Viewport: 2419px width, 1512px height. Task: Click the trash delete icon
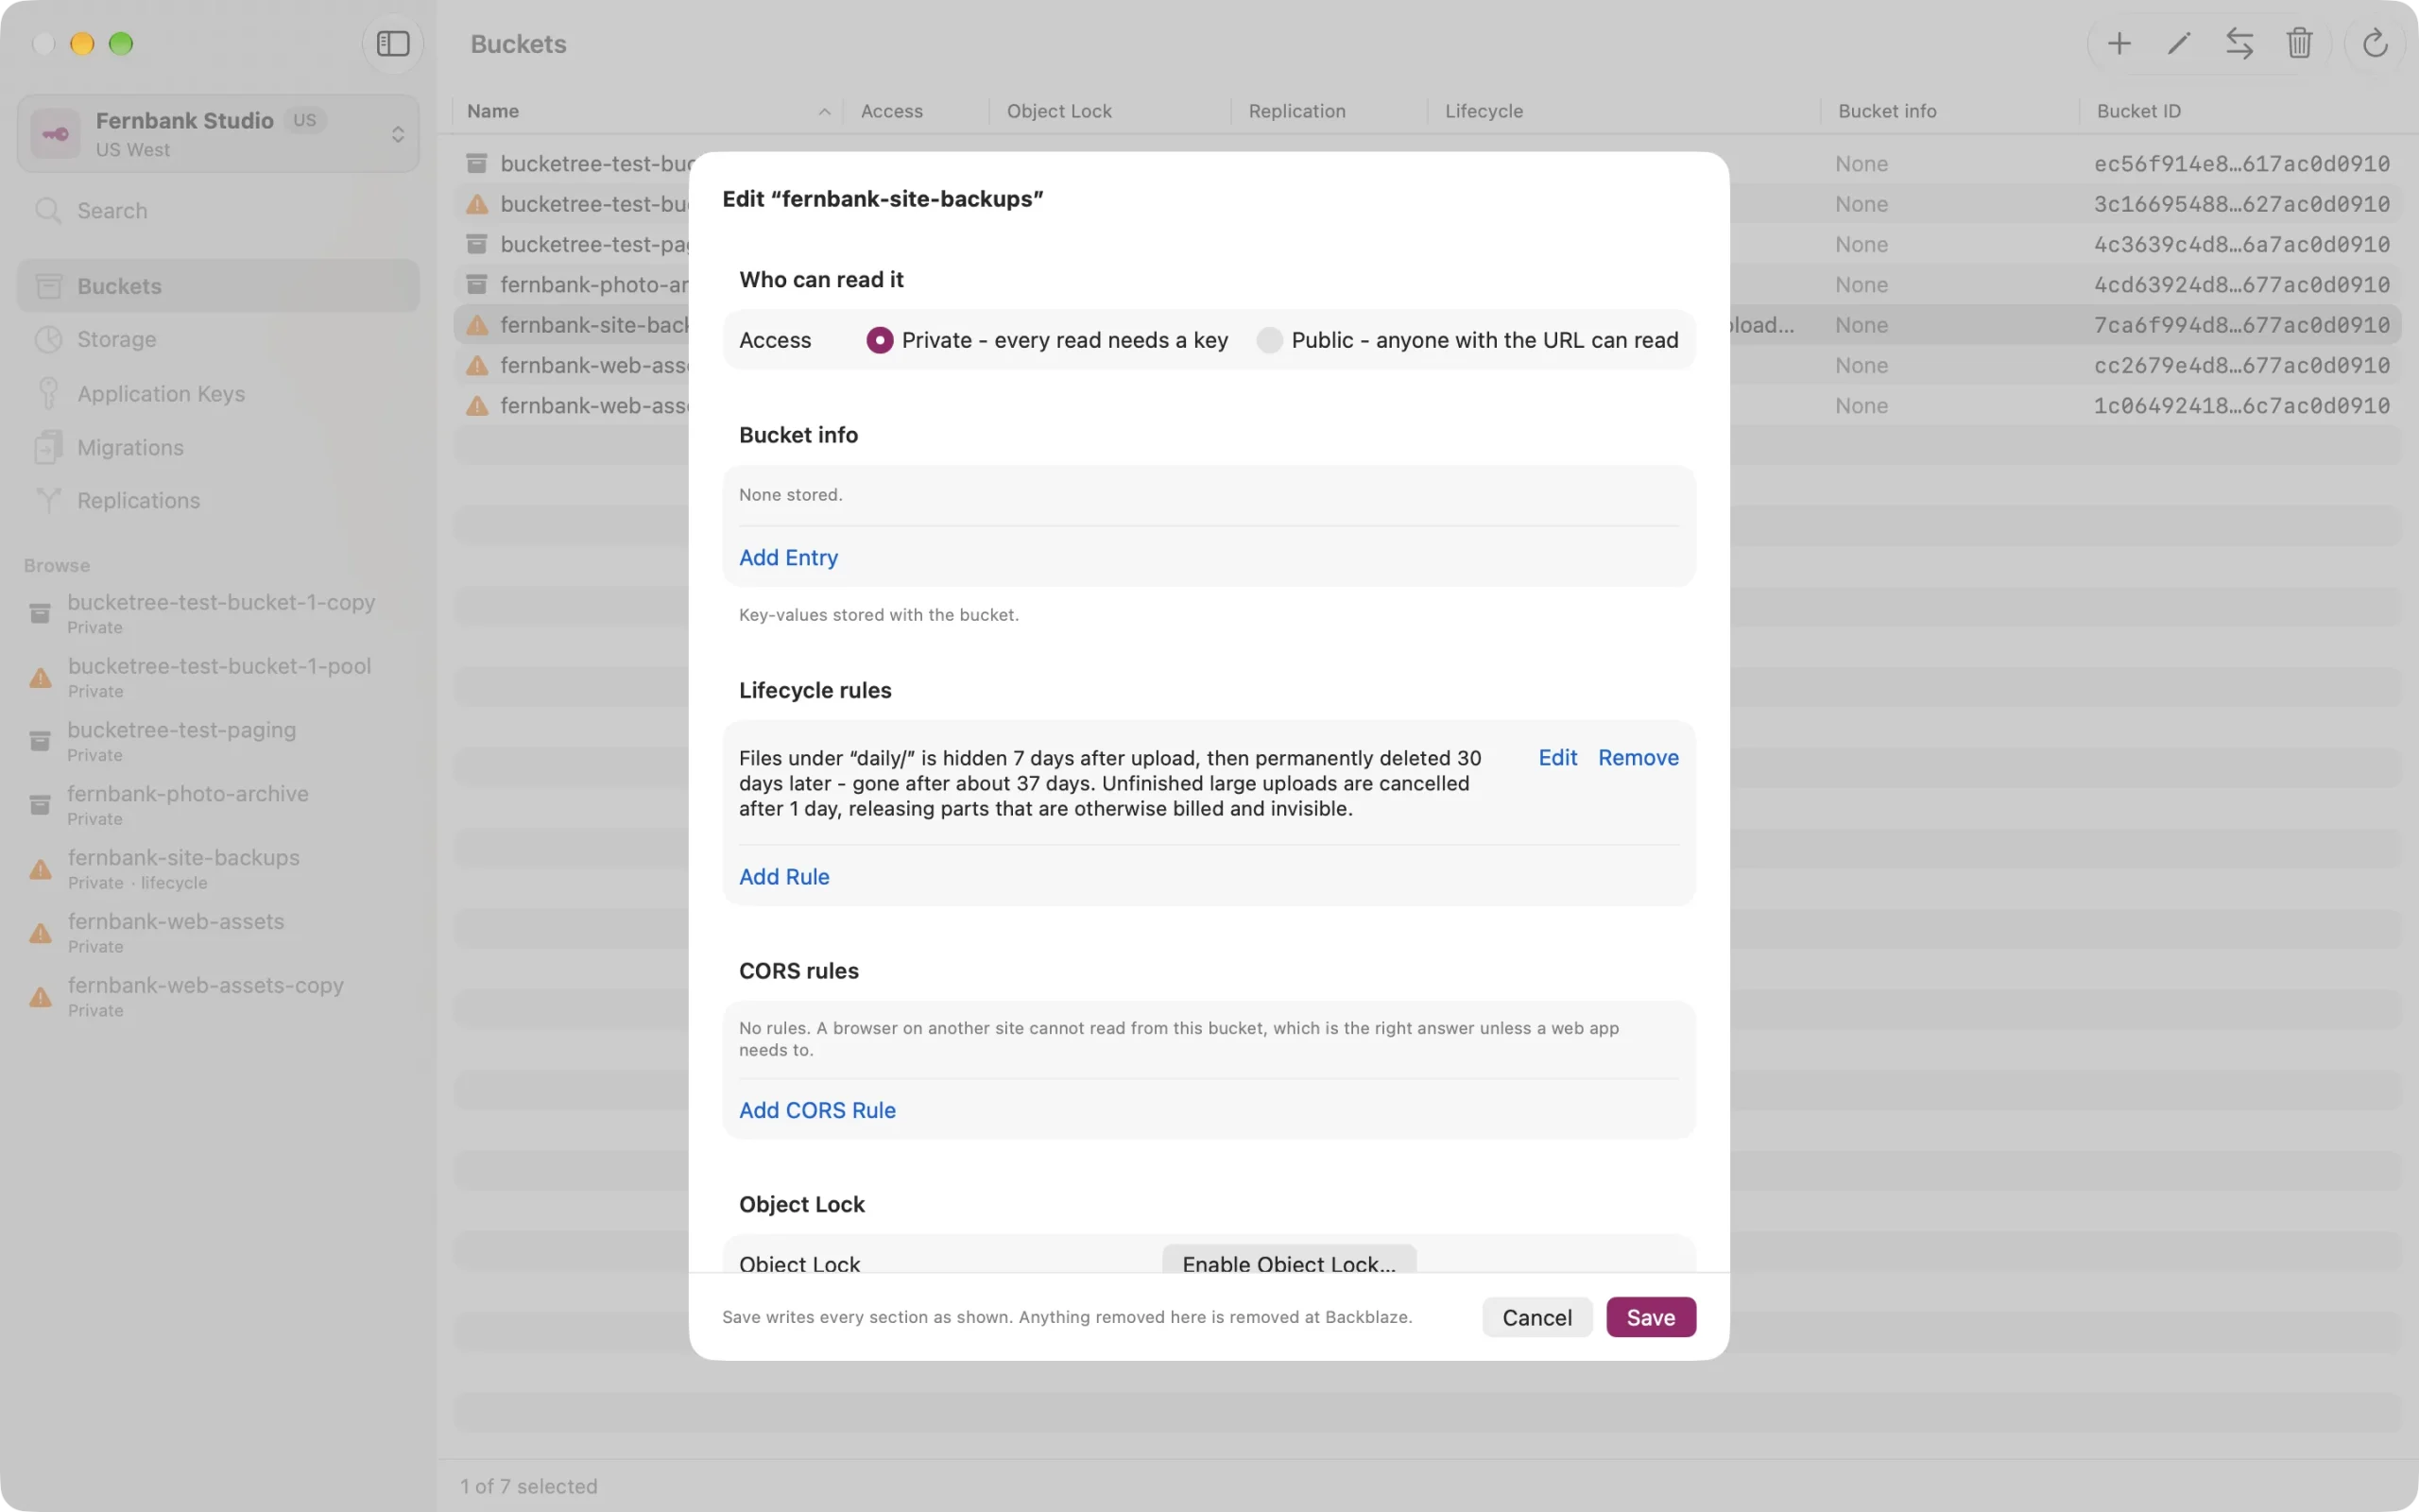click(x=2299, y=44)
